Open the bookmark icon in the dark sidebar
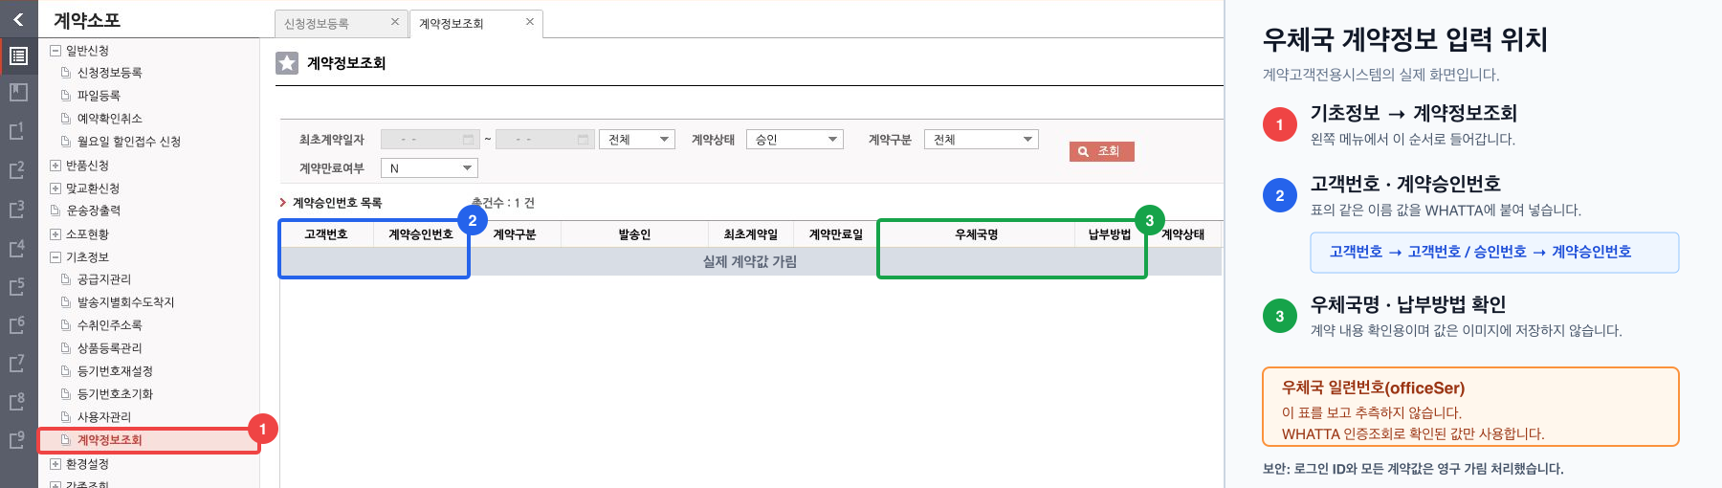Image resolution: width=1722 pixels, height=488 pixels. pos(18,92)
